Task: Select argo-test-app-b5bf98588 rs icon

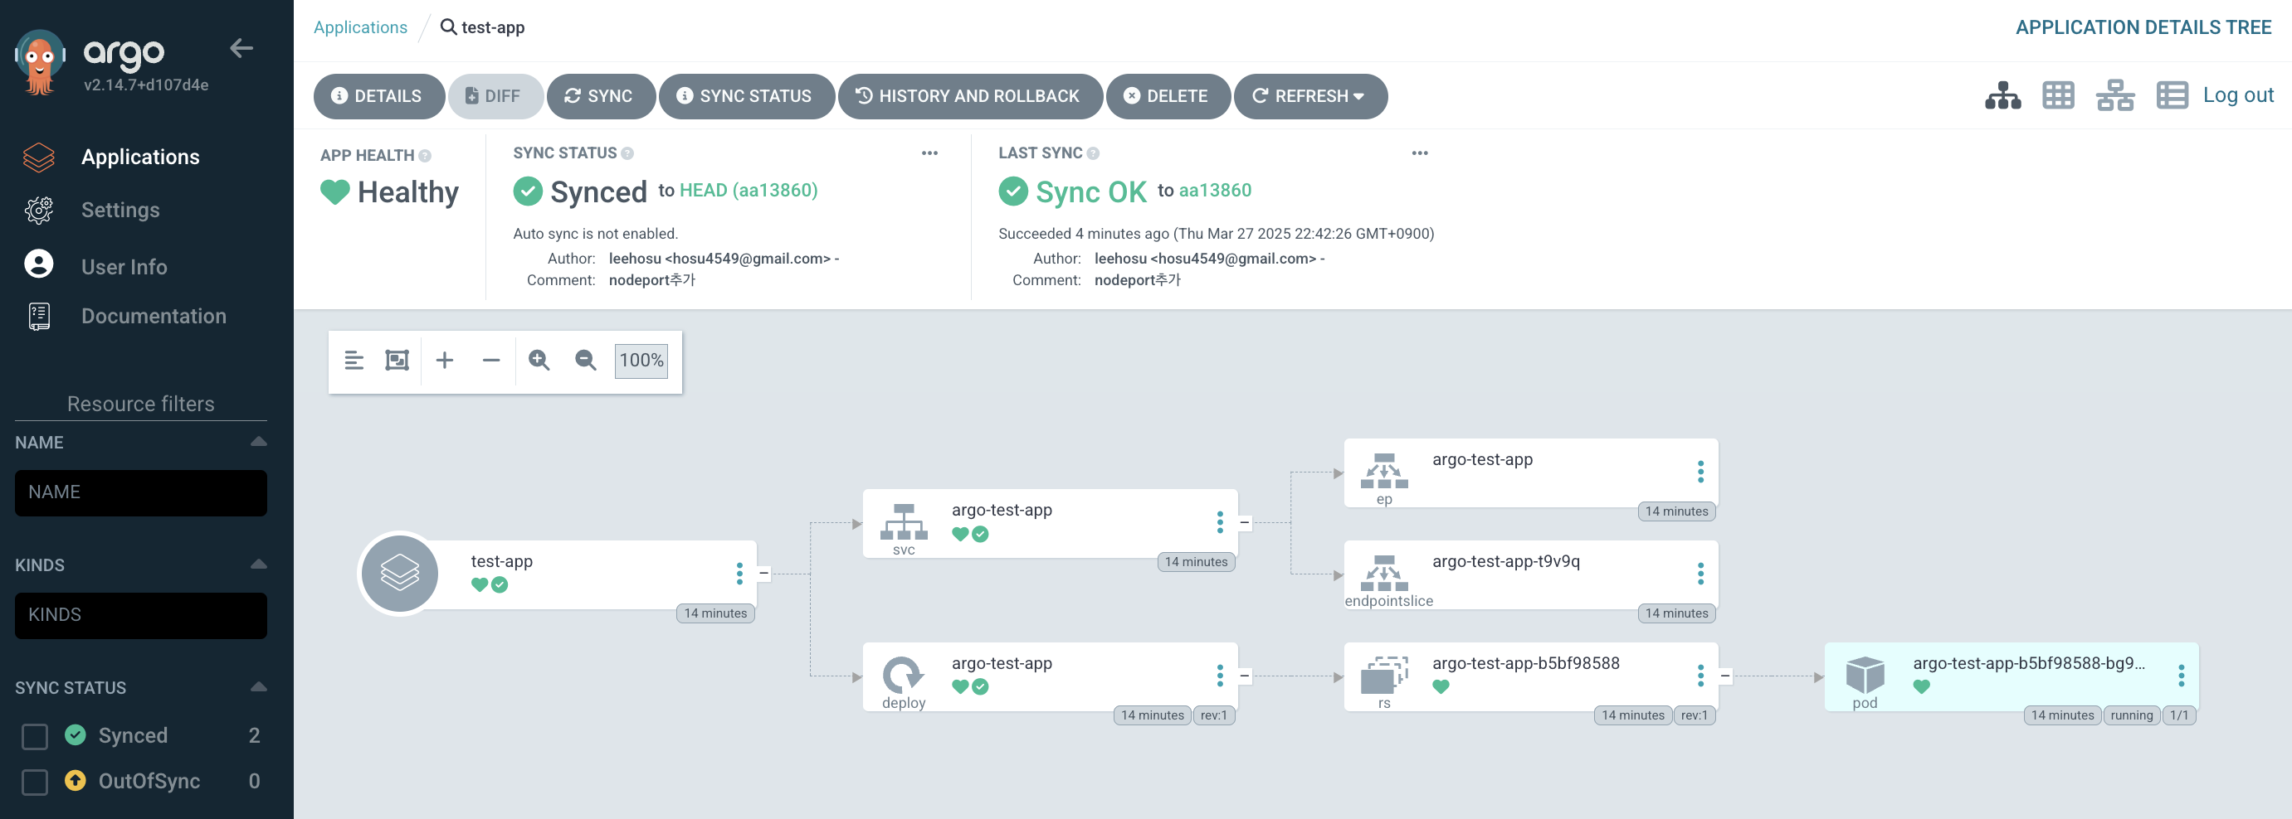Action: [x=1383, y=675]
